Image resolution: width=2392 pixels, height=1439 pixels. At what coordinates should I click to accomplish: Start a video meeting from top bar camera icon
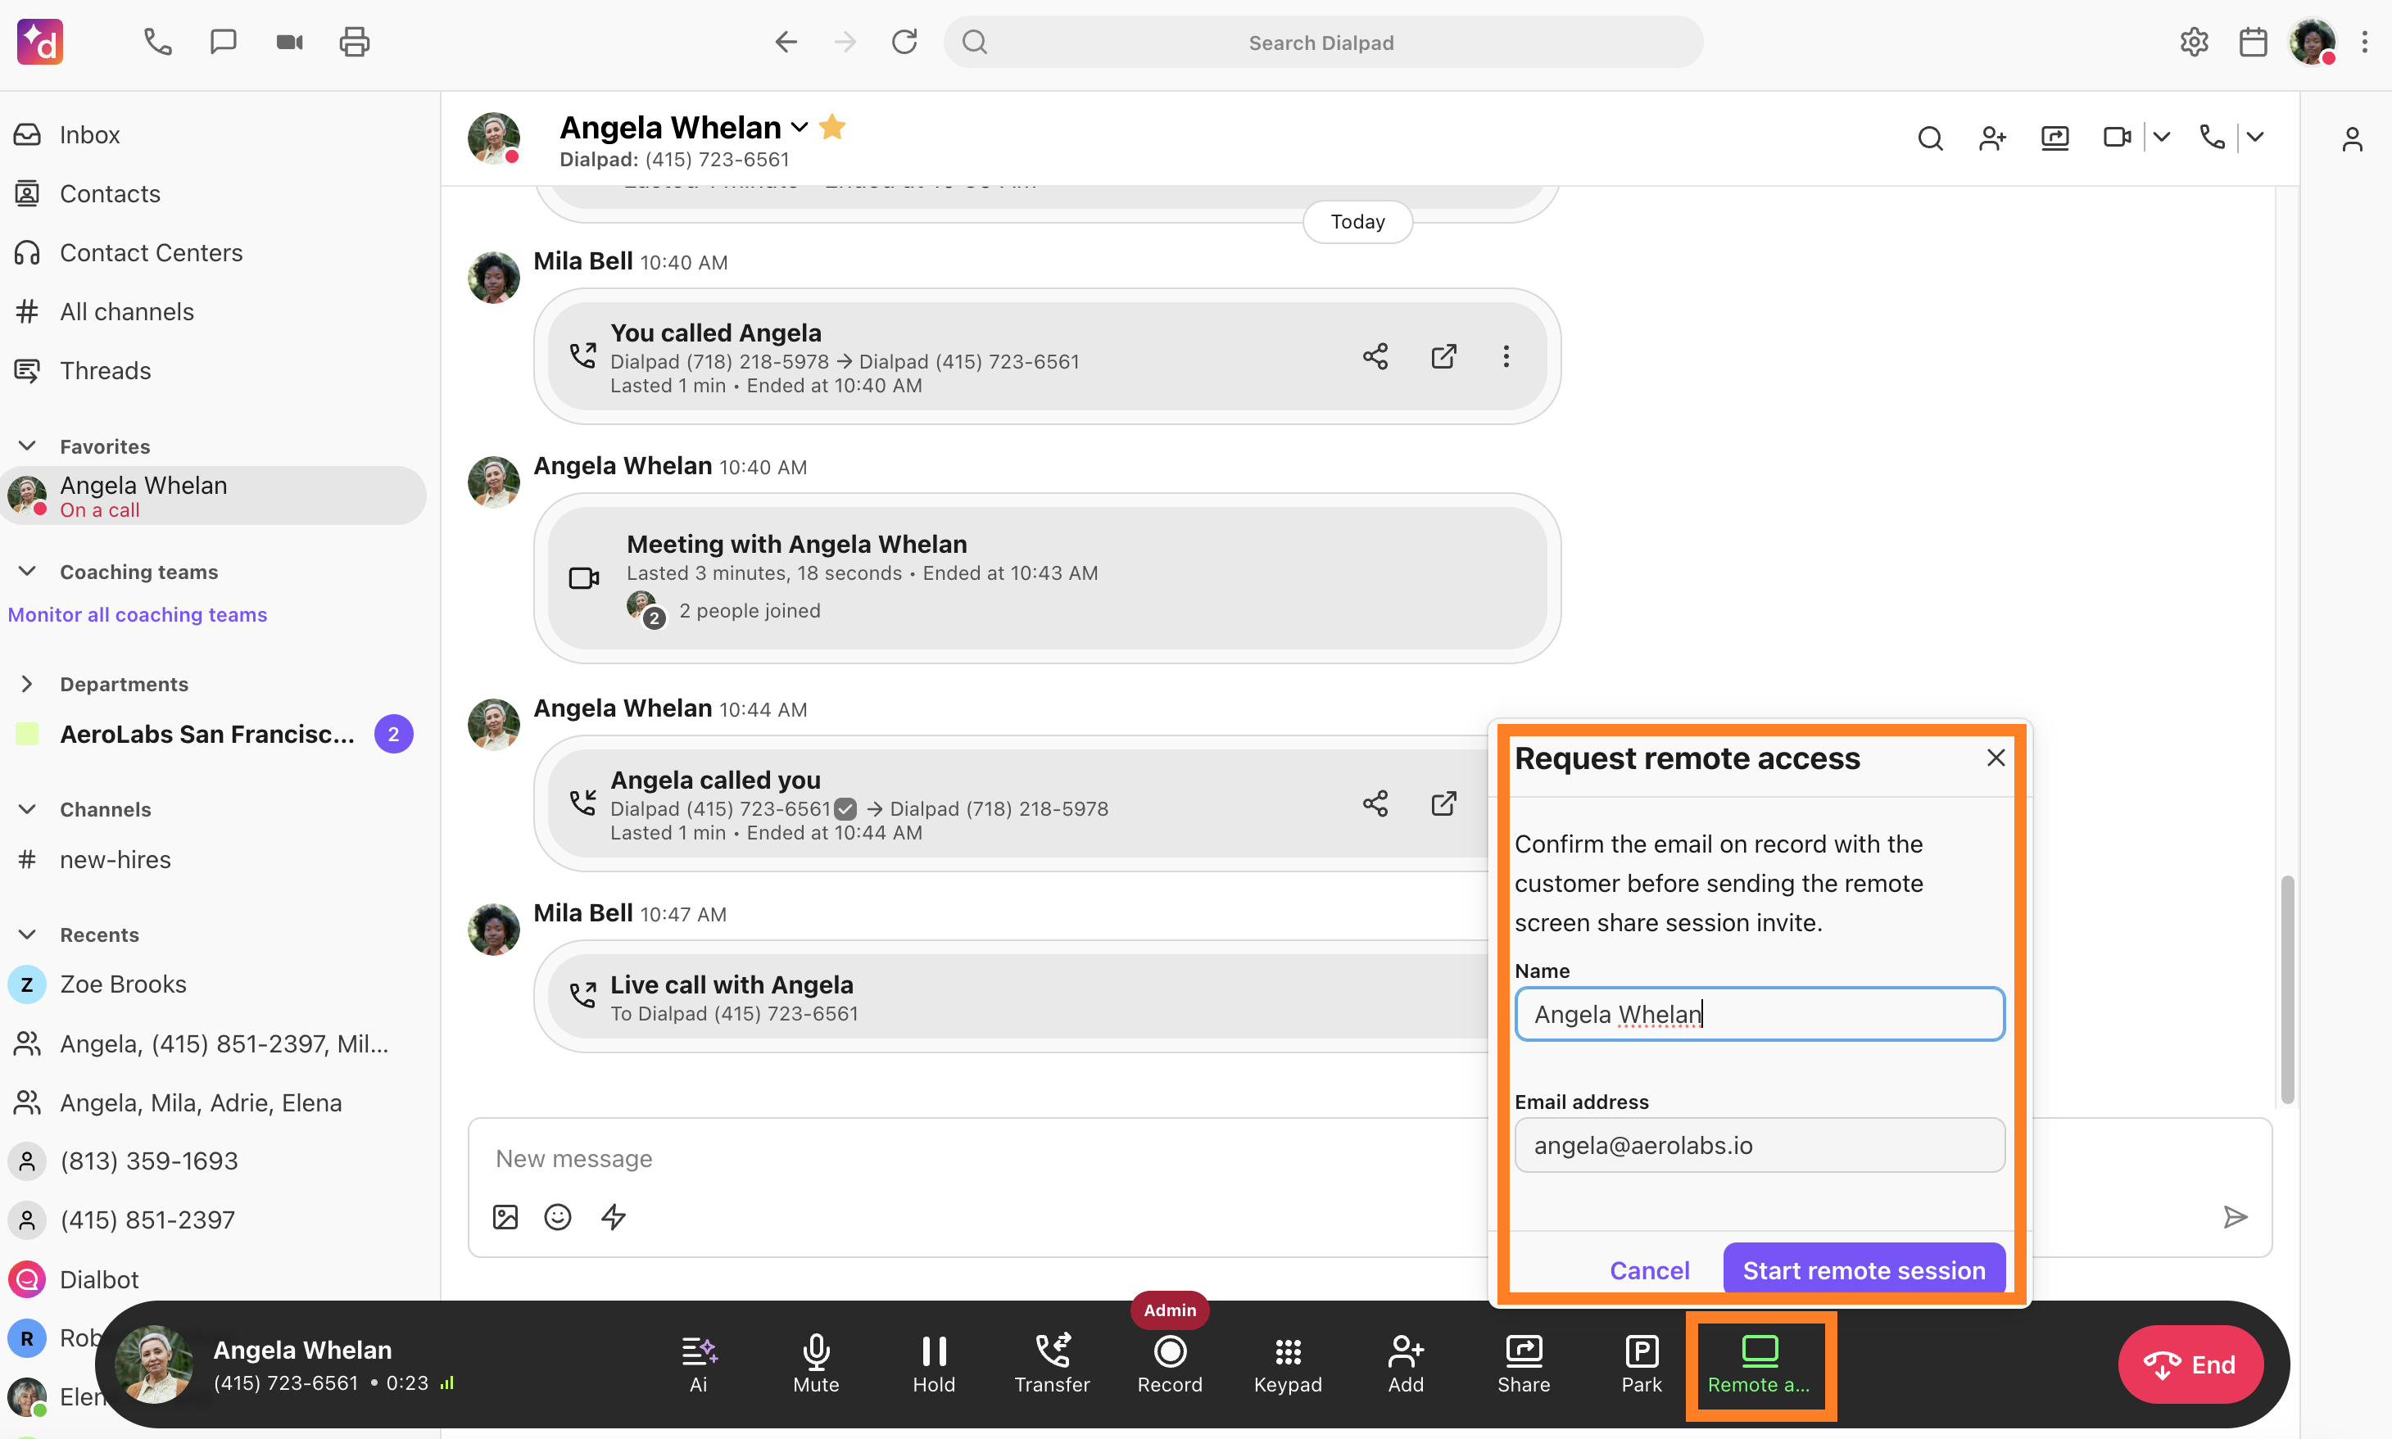pyautogui.click(x=289, y=42)
